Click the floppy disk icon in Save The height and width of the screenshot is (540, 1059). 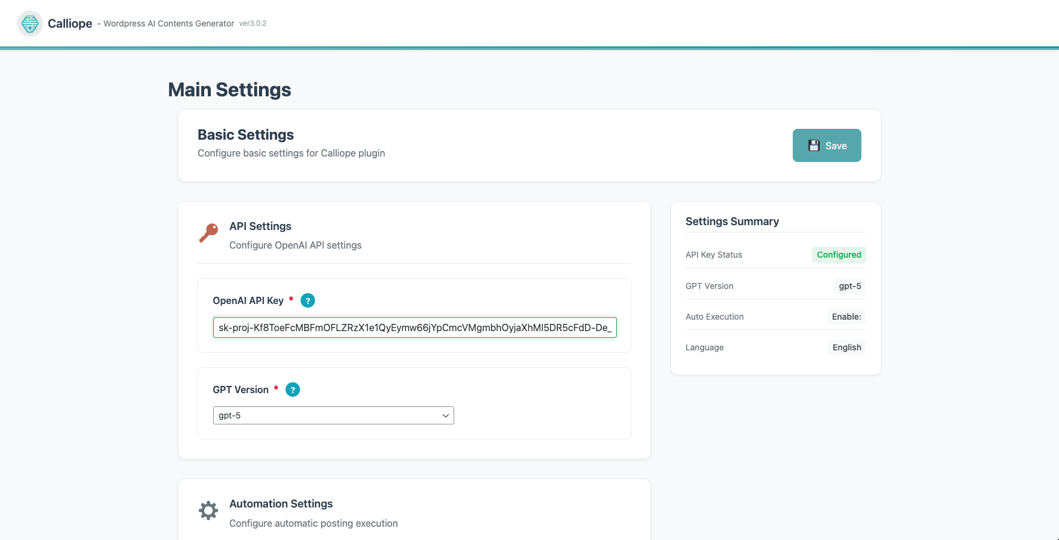pos(814,146)
